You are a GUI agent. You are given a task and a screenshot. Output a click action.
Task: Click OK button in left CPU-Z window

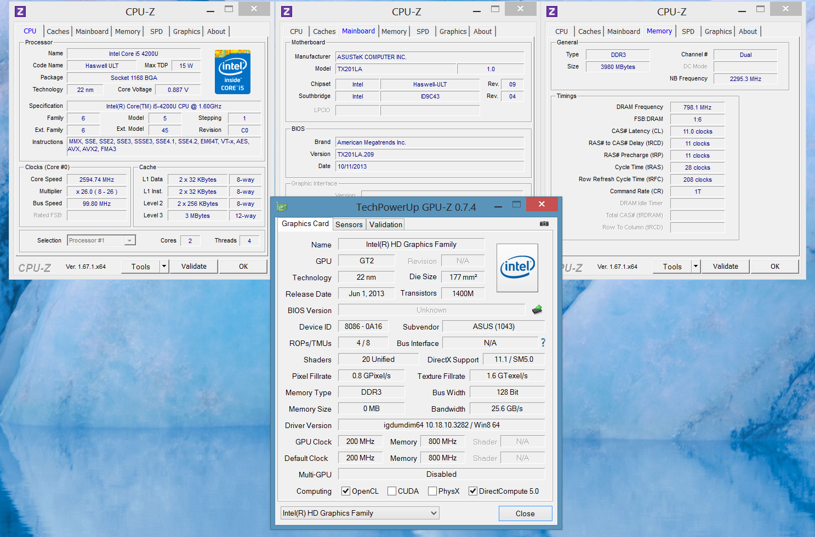point(243,266)
